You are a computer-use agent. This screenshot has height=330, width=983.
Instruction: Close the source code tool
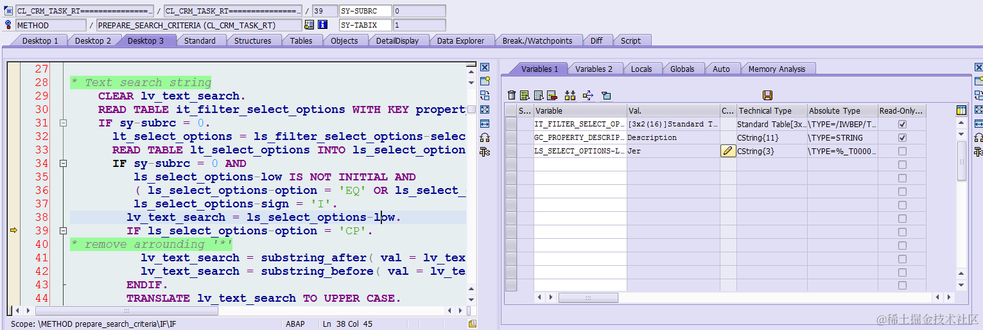(485, 67)
